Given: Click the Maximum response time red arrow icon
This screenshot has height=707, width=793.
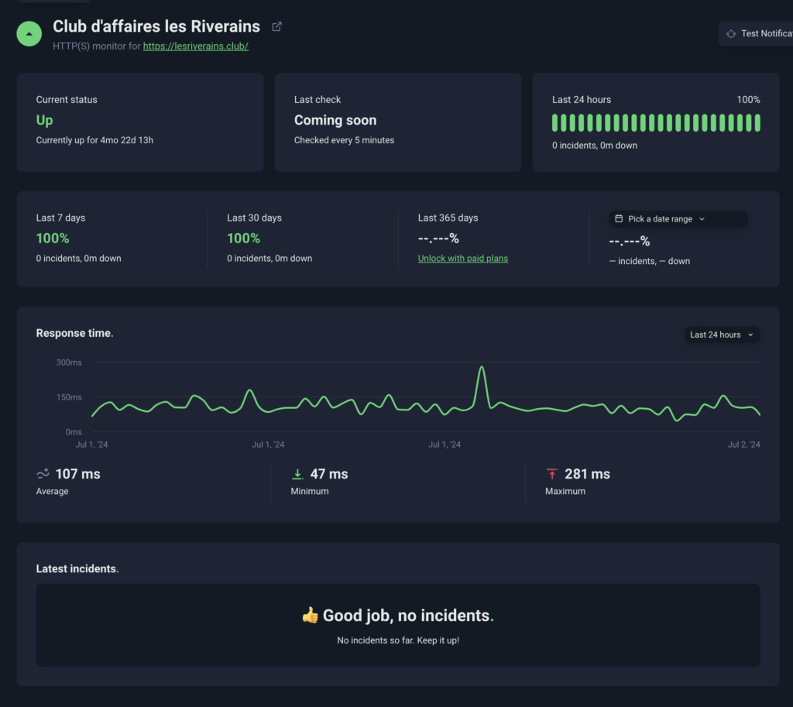Looking at the screenshot, I should (552, 474).
